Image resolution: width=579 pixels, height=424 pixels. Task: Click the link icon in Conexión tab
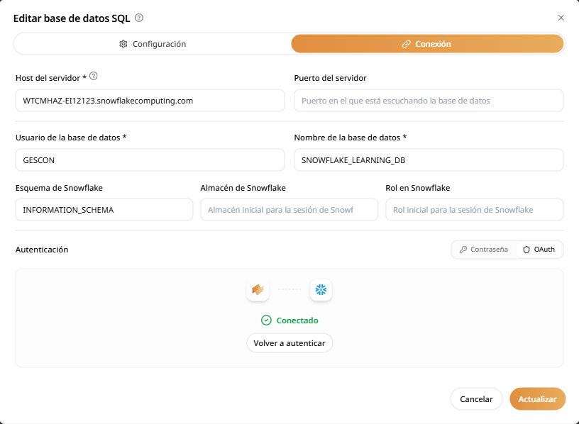(406, 44)
